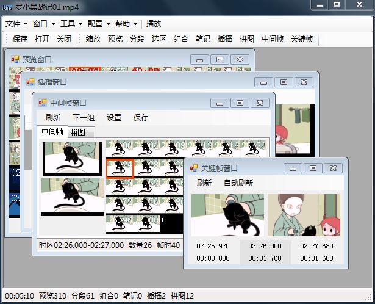
Task: Click the 00:00.080 duration value
Action: click(213, 258)
